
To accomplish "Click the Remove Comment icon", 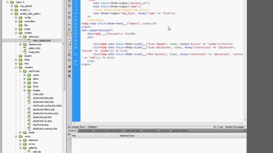I will [x=69, y=45].
